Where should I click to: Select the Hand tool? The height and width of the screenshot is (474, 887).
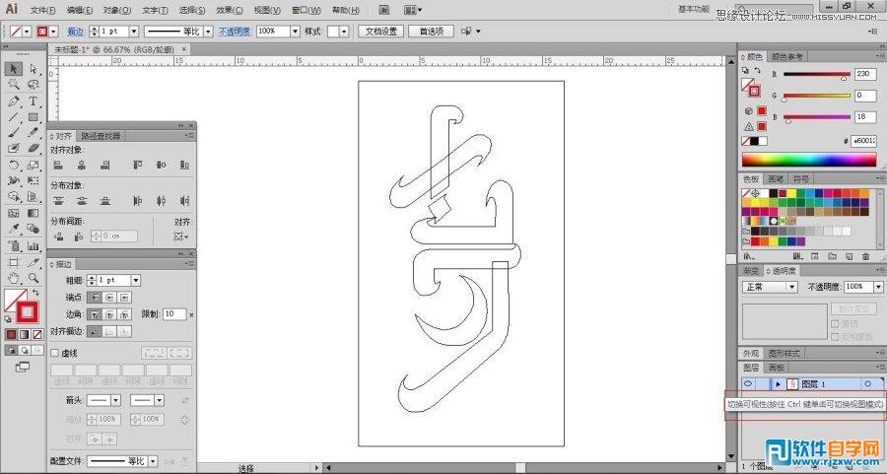[14, 278]
